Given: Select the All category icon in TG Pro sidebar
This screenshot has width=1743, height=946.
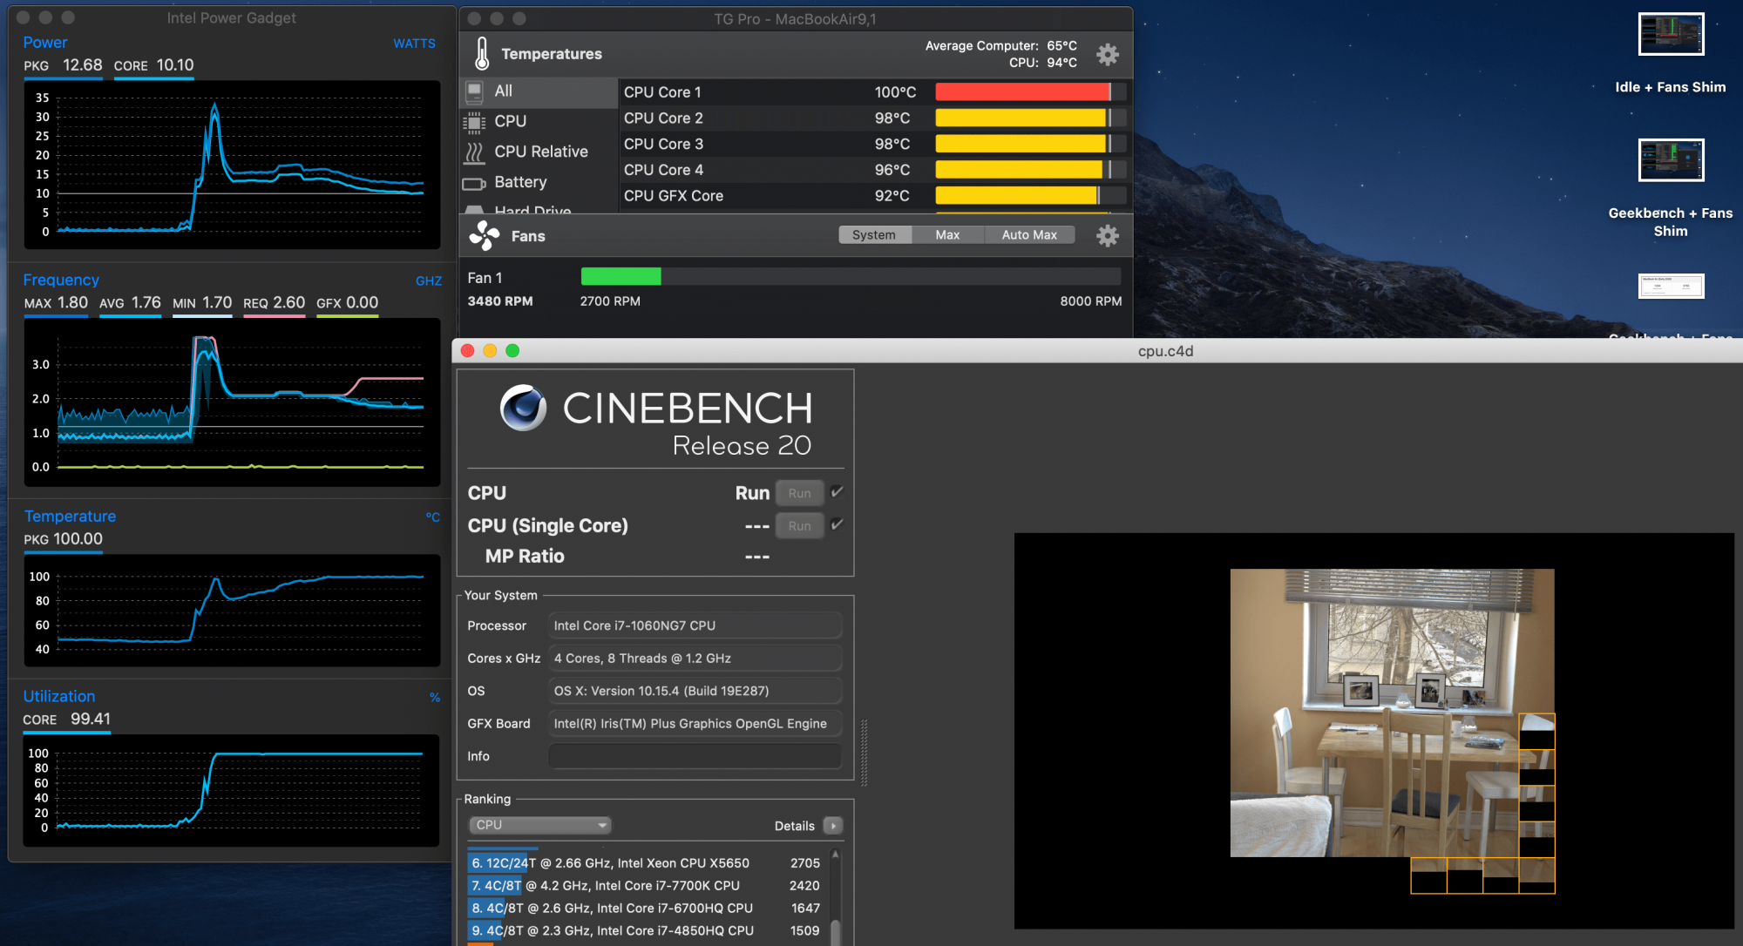Looking at the screenshot, I should tap(474, 91).
